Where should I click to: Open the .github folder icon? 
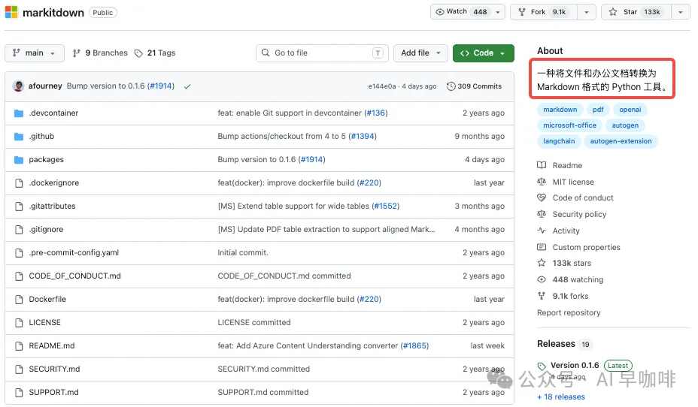pyautogui.click(x=19, y=137)
